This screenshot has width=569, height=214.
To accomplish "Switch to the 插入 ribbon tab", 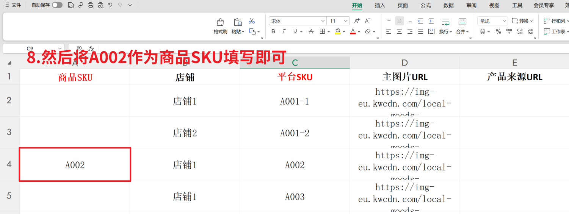I will [380, 5].
